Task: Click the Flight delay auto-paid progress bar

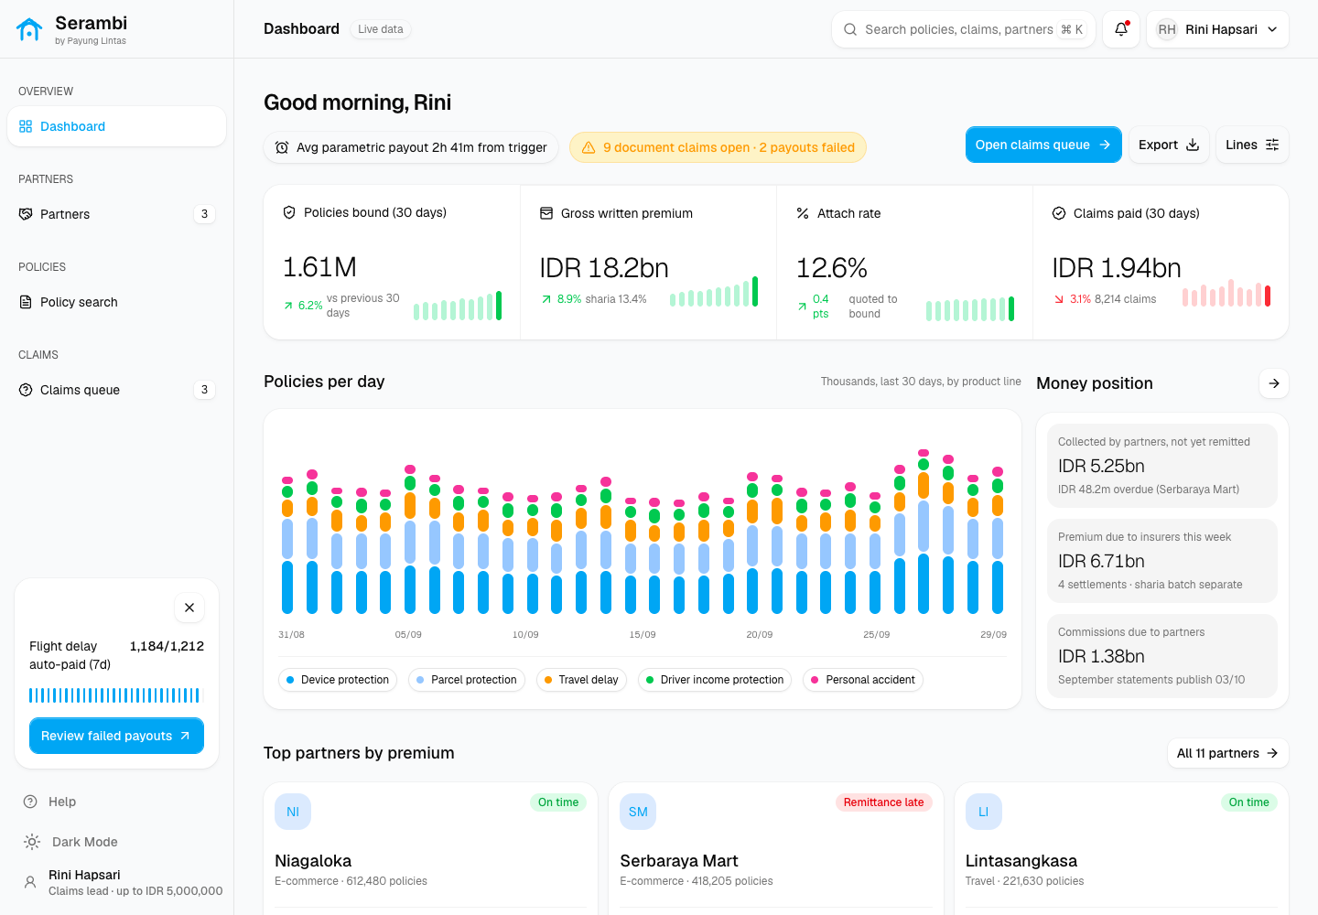Action: pyautogui.click(x=114, y=695)
